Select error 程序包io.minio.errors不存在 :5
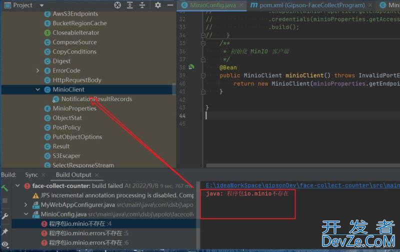The height and width of the screenshot is (252, 400). 89,233
